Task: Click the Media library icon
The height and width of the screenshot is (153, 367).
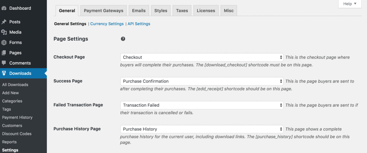Action: 4,32
